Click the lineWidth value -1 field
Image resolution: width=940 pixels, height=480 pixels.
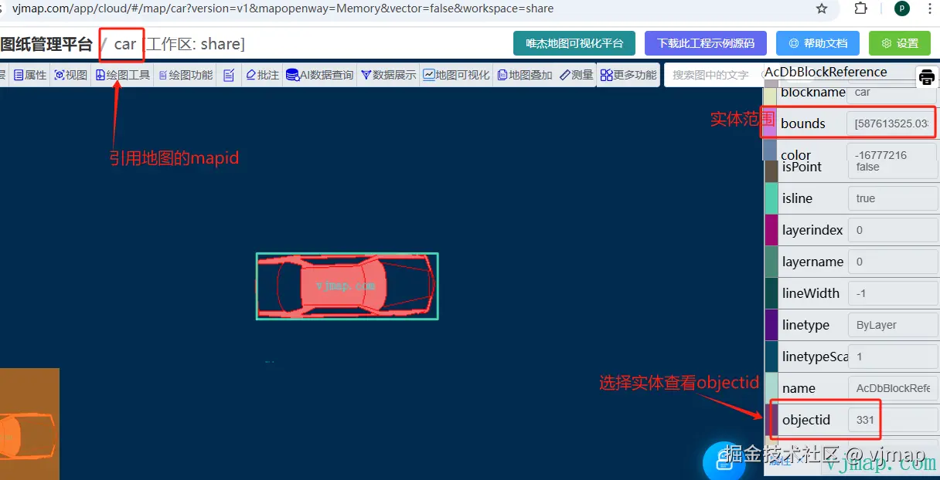(x=892, y=293)
